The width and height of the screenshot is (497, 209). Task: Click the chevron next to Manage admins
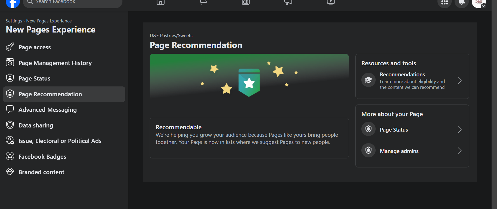(x=460, y=151)
